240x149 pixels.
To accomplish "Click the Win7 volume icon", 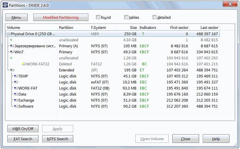I will point(12,52).
